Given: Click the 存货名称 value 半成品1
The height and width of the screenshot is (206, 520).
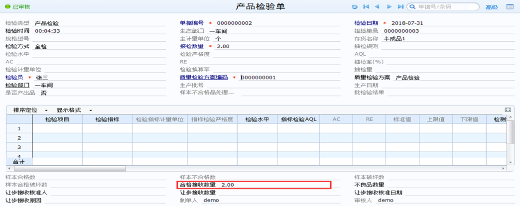Looking at the screenshot, I should pos(394,39).
